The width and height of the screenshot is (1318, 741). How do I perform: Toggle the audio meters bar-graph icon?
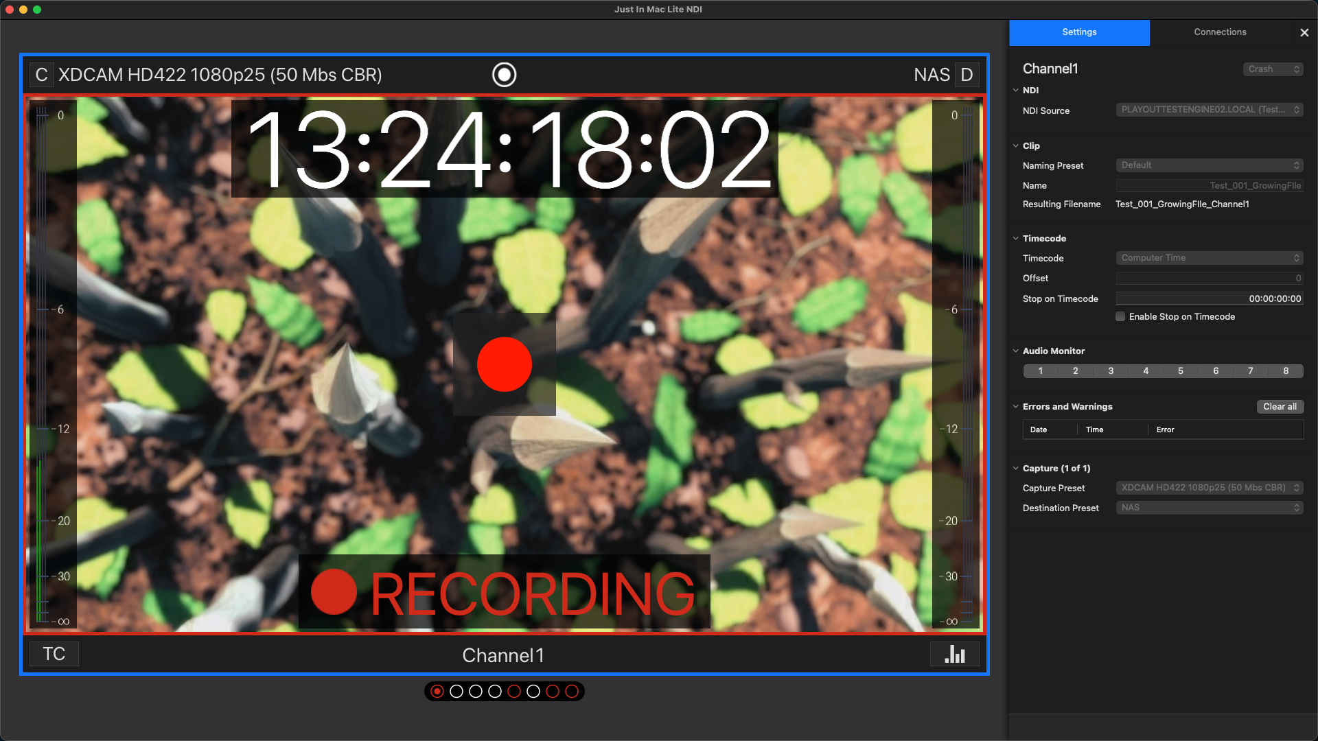point(954,654)
